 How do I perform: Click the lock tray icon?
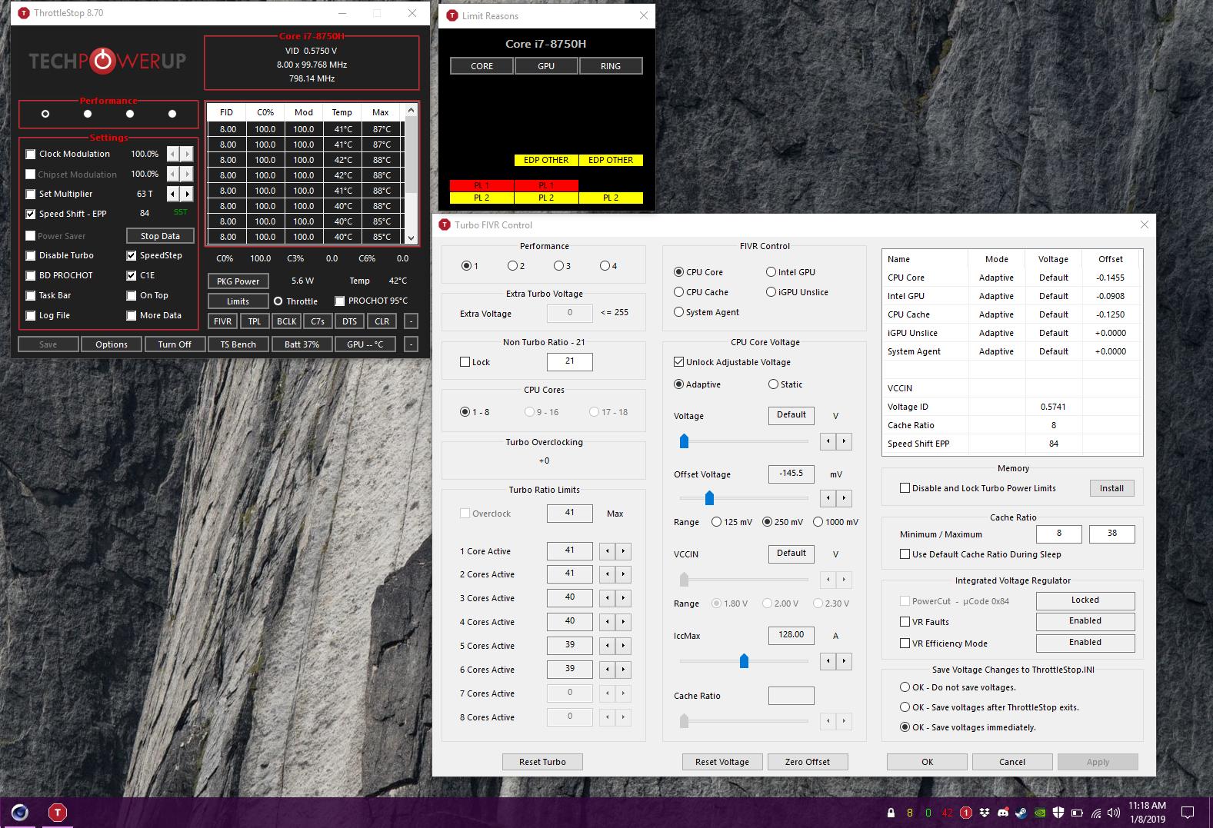[x=891, y=813]
